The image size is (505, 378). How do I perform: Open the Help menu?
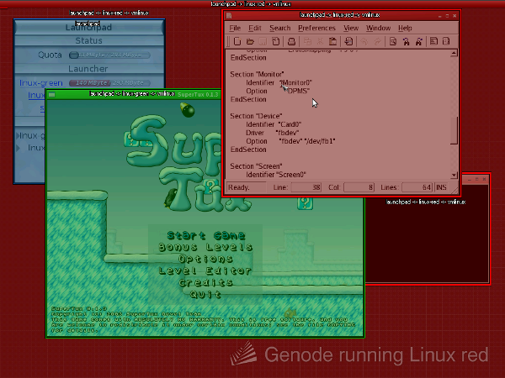pos(405,28)
